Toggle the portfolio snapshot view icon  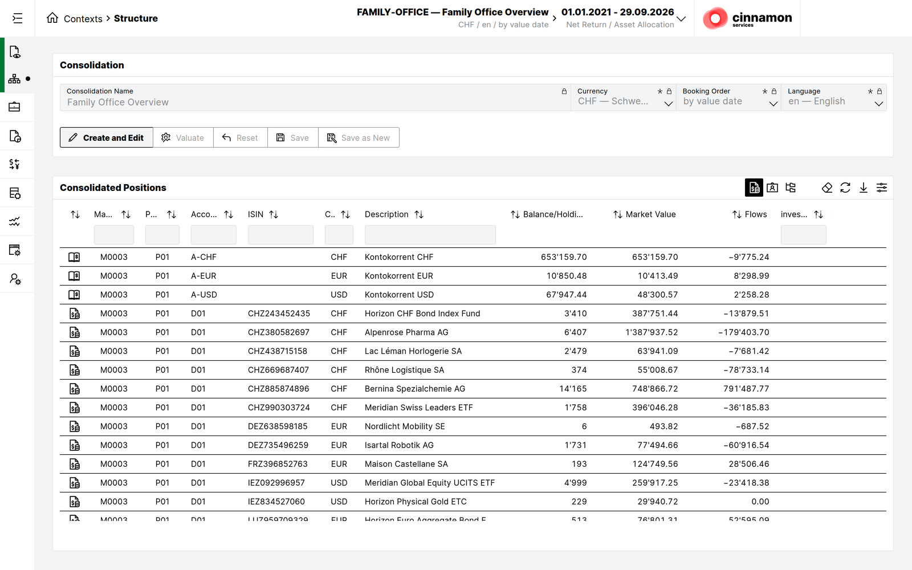pyautogui.click(x=772, y=188)
